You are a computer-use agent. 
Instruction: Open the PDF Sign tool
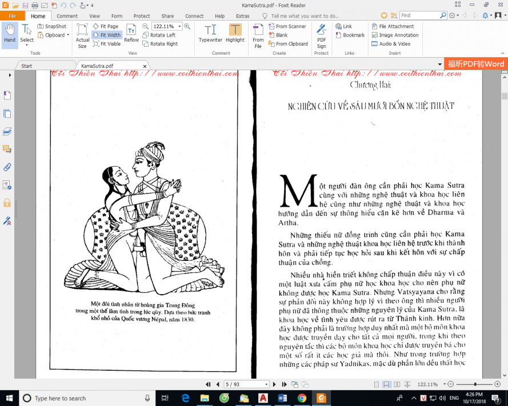(321, 35)
